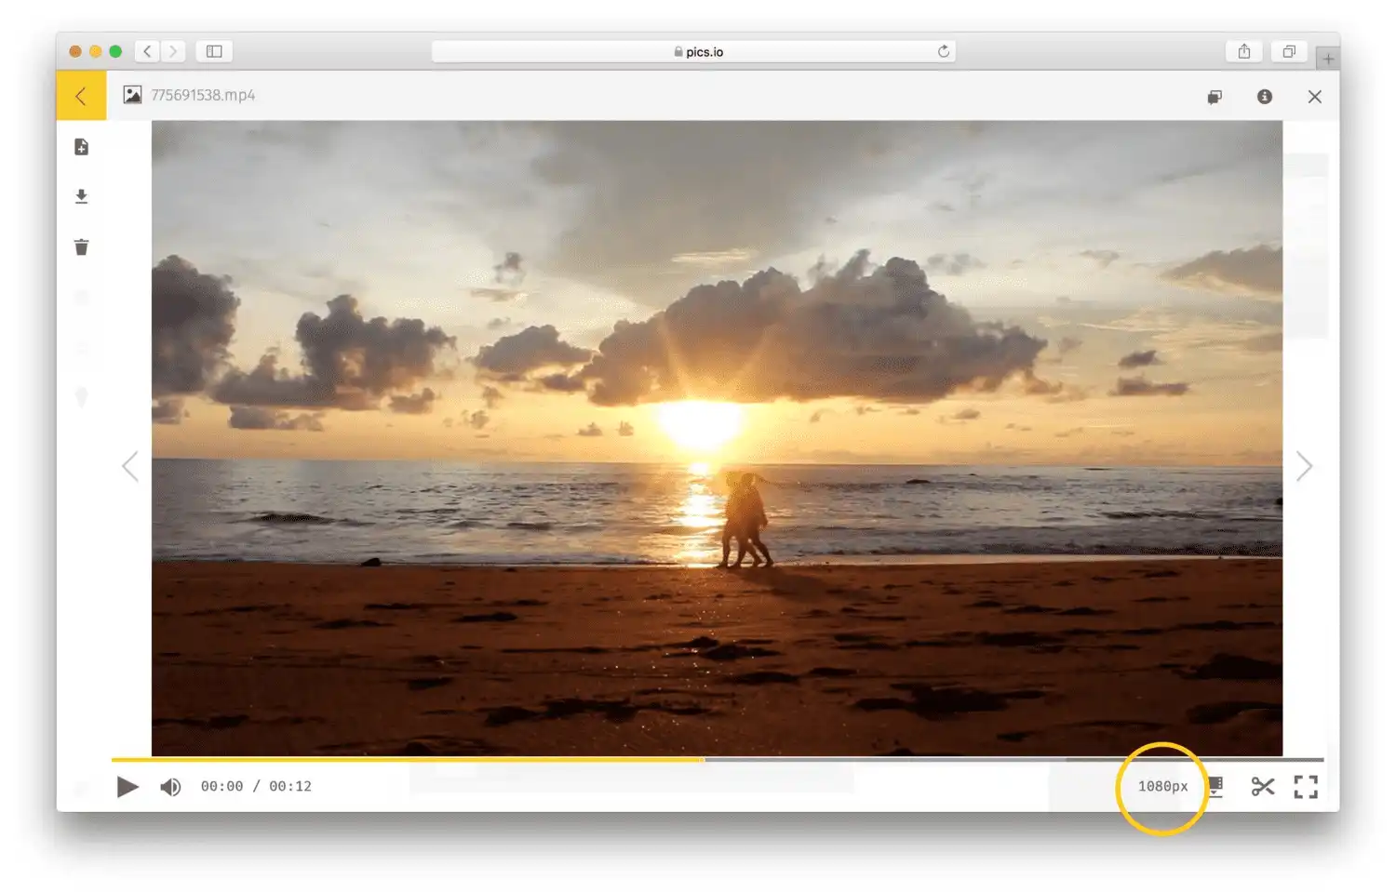Delete the asset with the trash icon
1396x892 pixels.
click(82, 246)
